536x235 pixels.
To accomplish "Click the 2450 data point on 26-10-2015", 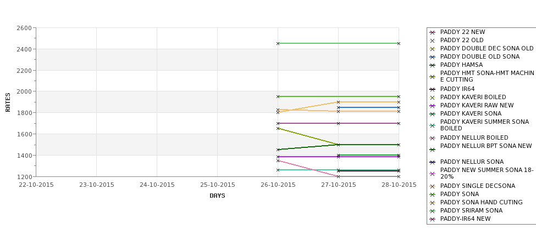I will 278,44.
